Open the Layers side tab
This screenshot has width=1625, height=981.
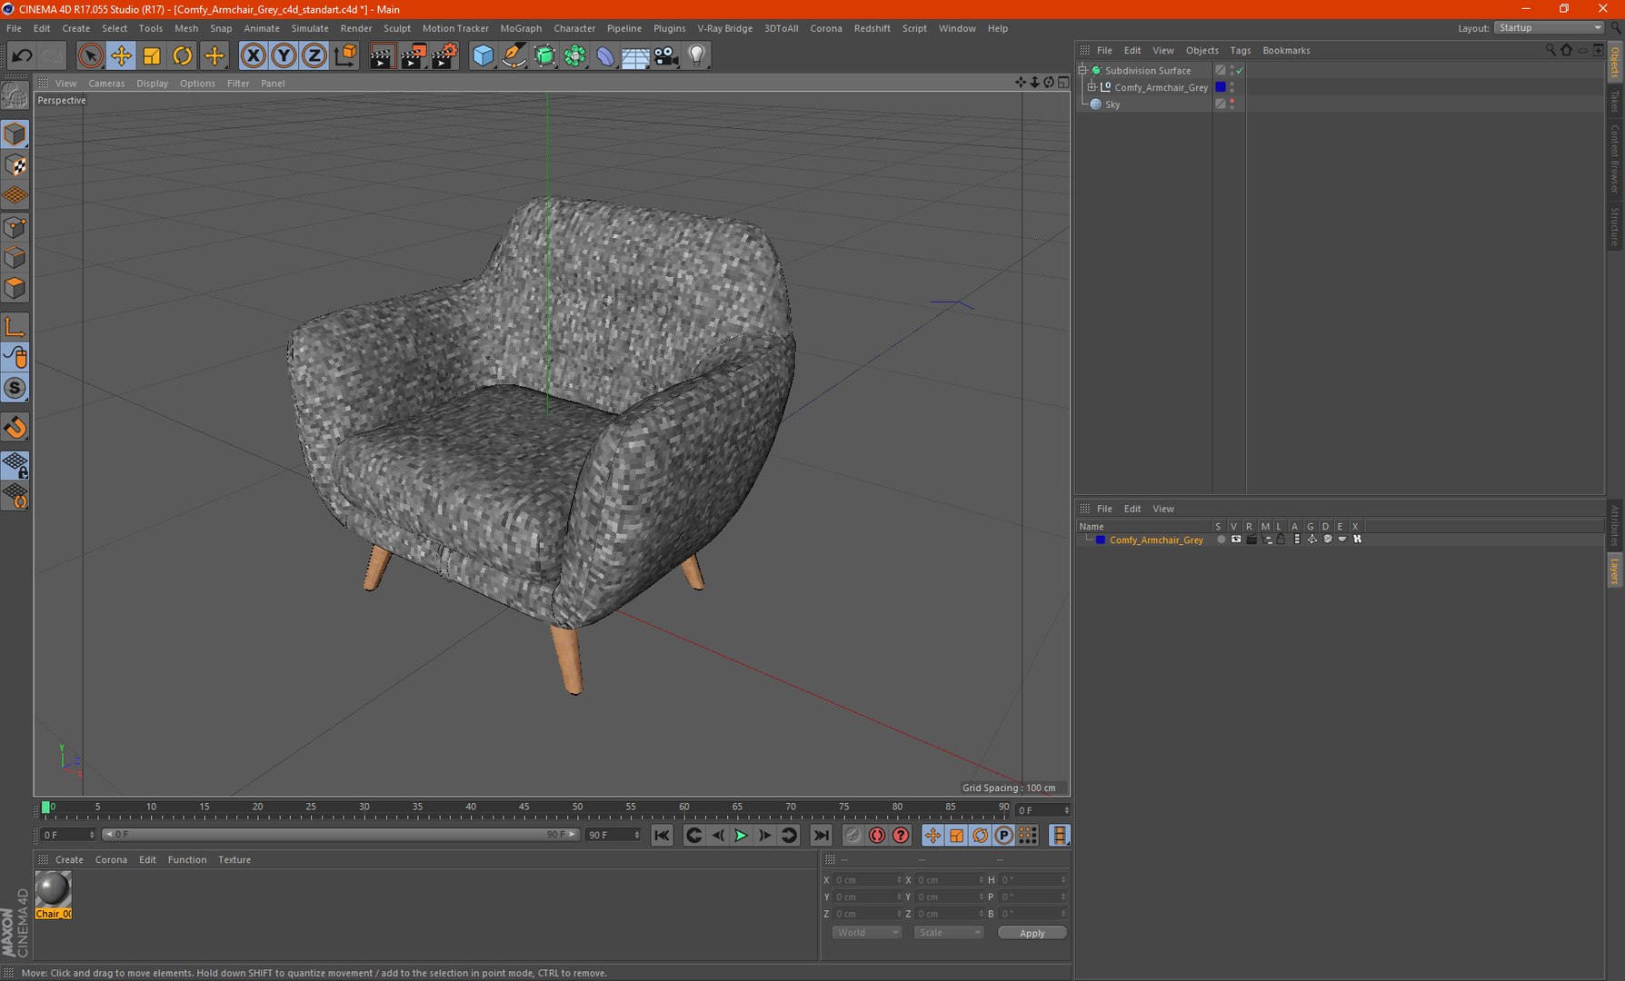click(1615, 571)
